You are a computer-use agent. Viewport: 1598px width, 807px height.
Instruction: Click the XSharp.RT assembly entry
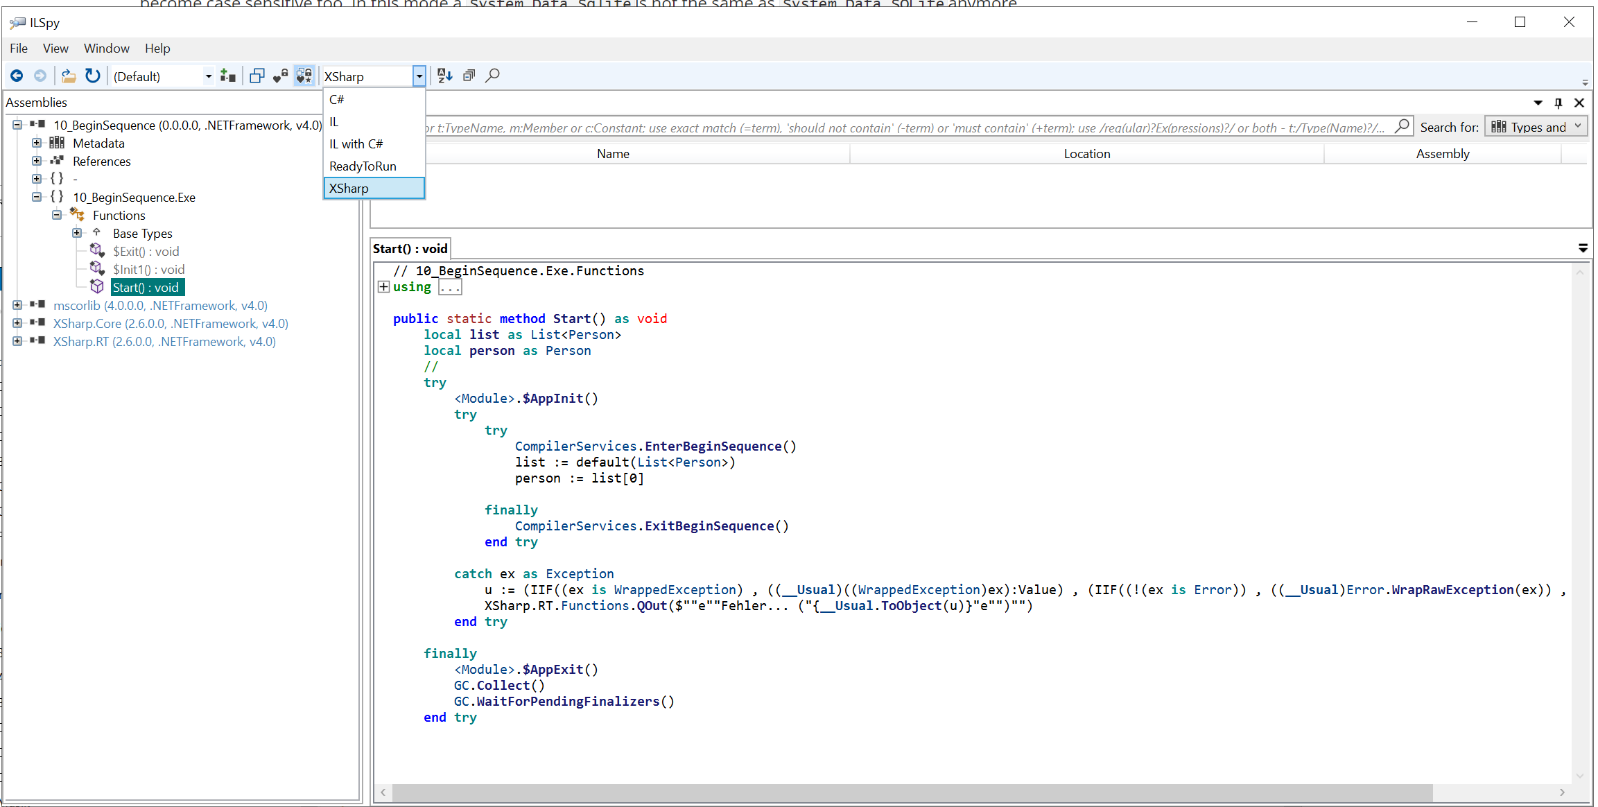click(164, 342)
